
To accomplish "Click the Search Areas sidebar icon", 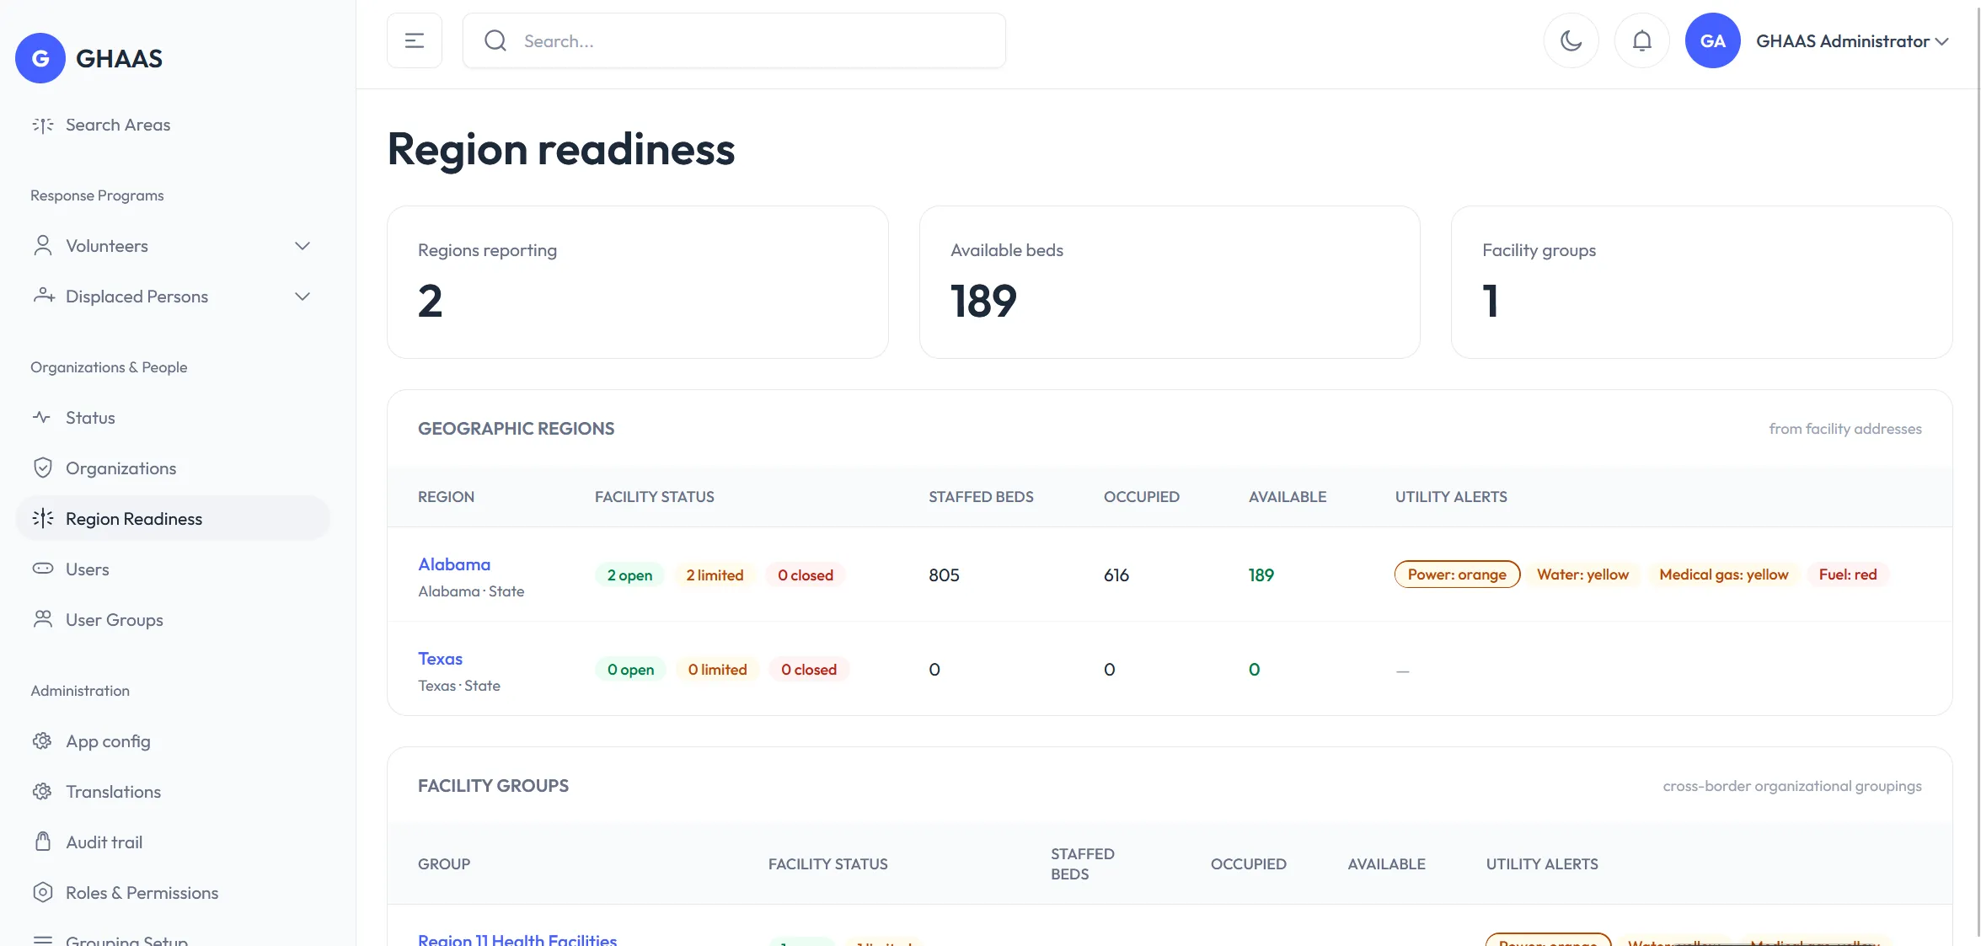I will pyautogui.click(x=43, y=126).
